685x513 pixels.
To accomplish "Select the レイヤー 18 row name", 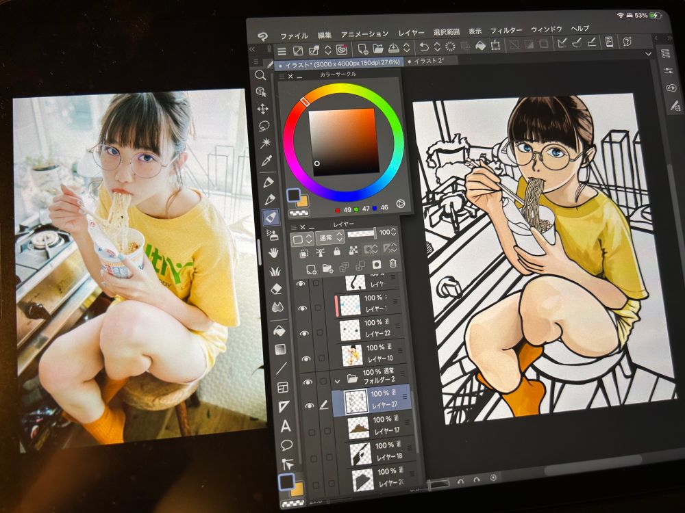I will [389, 457].
